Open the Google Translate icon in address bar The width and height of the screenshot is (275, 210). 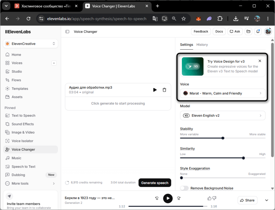click(x=155, y=18)
